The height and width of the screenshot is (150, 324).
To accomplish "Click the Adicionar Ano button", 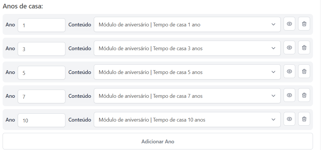I will [x=157, y=142].
